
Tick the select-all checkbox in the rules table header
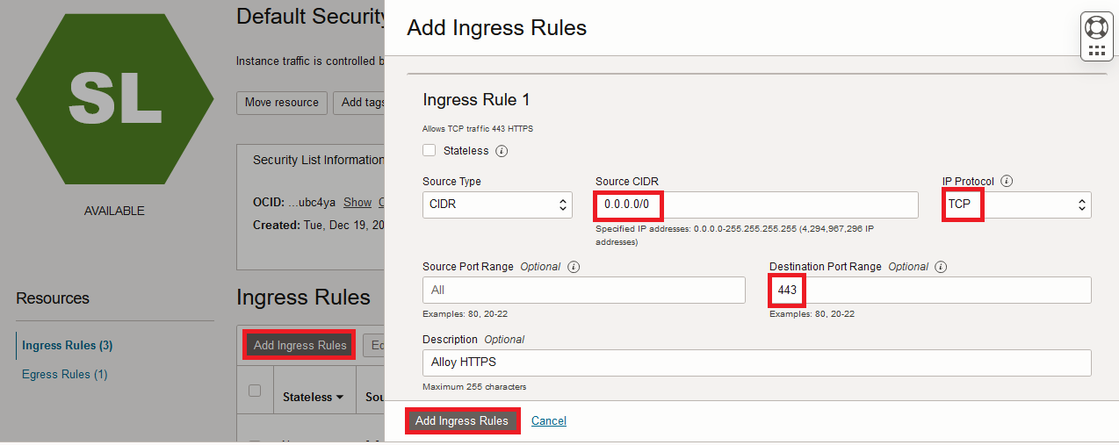point(255,391)
